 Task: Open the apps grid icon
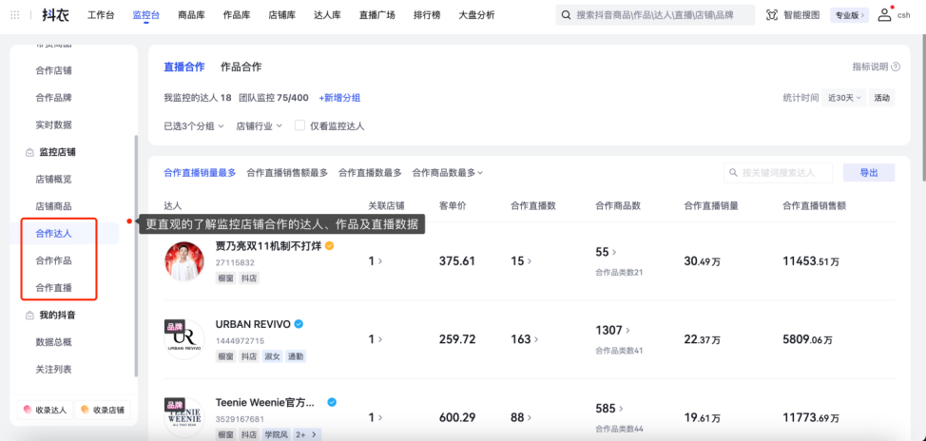coord(15,15)
